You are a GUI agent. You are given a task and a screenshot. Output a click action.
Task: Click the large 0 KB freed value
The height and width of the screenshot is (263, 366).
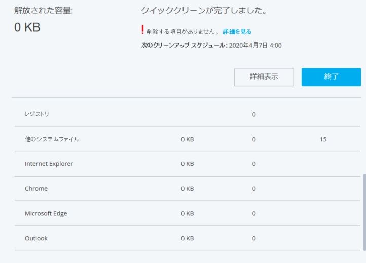[x=27, y=28]
